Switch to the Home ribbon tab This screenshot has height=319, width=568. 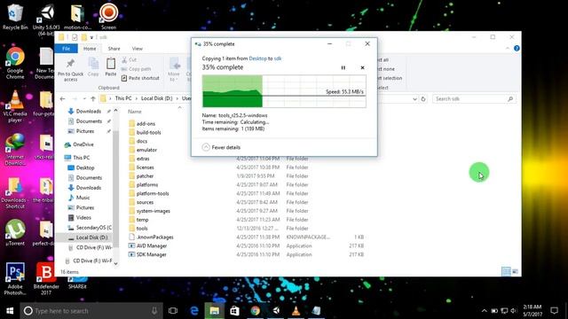coord(90,49)
